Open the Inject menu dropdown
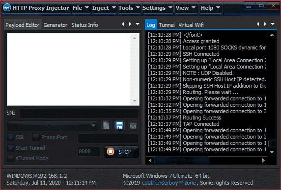281x190 pixels. (x=104, y=8)
